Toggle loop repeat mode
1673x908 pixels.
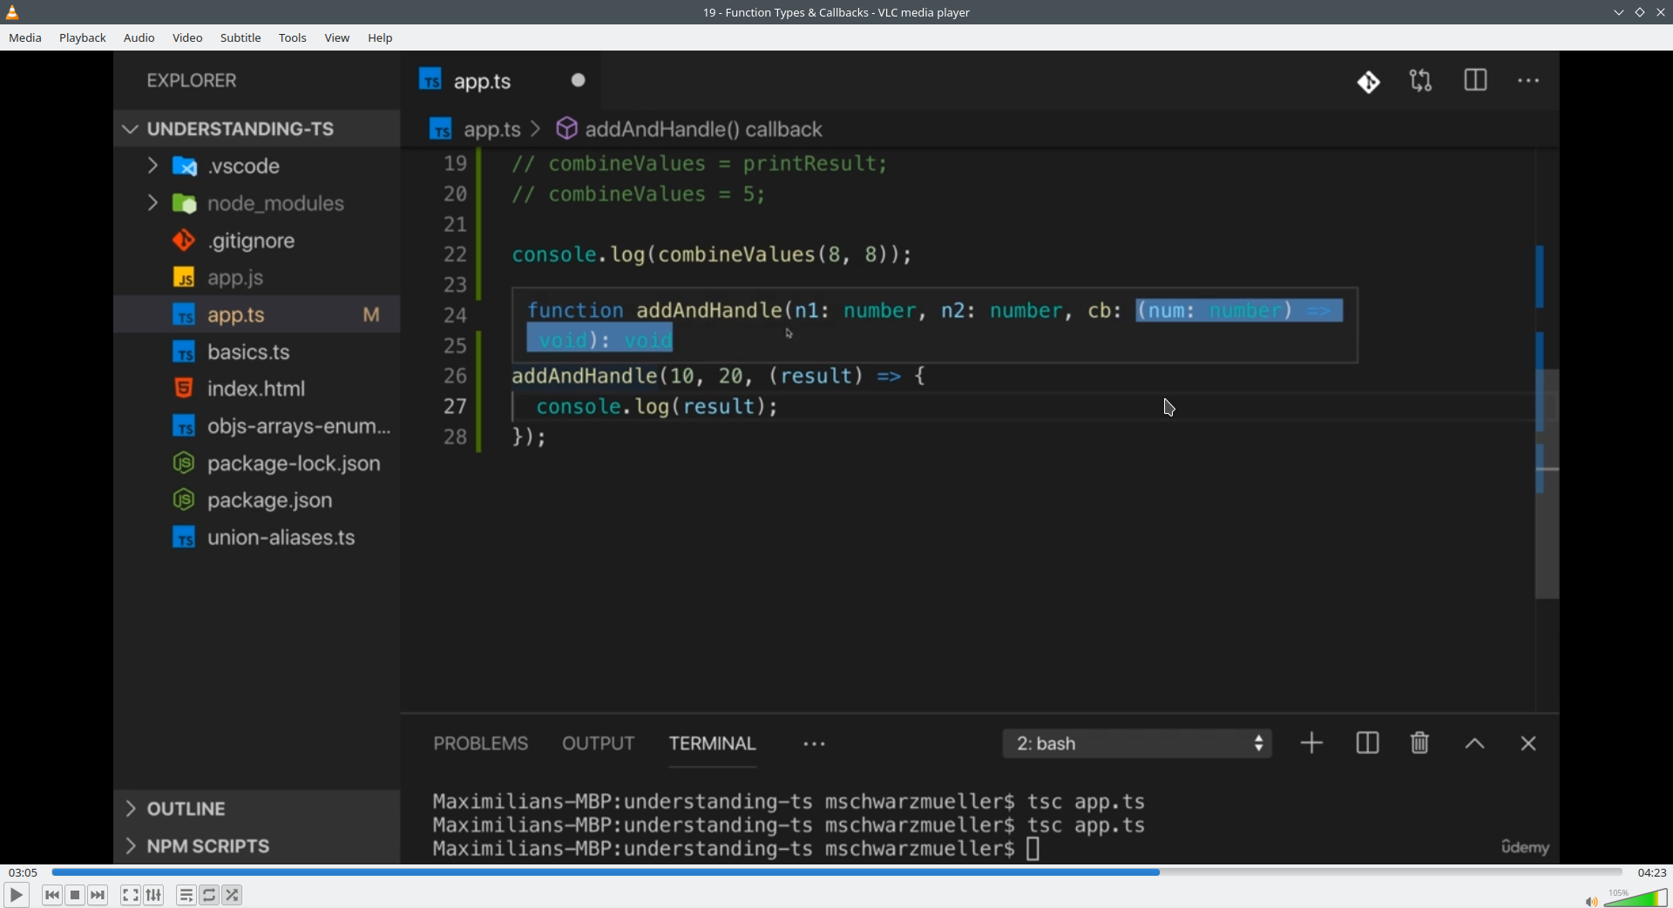coord(209,895)
